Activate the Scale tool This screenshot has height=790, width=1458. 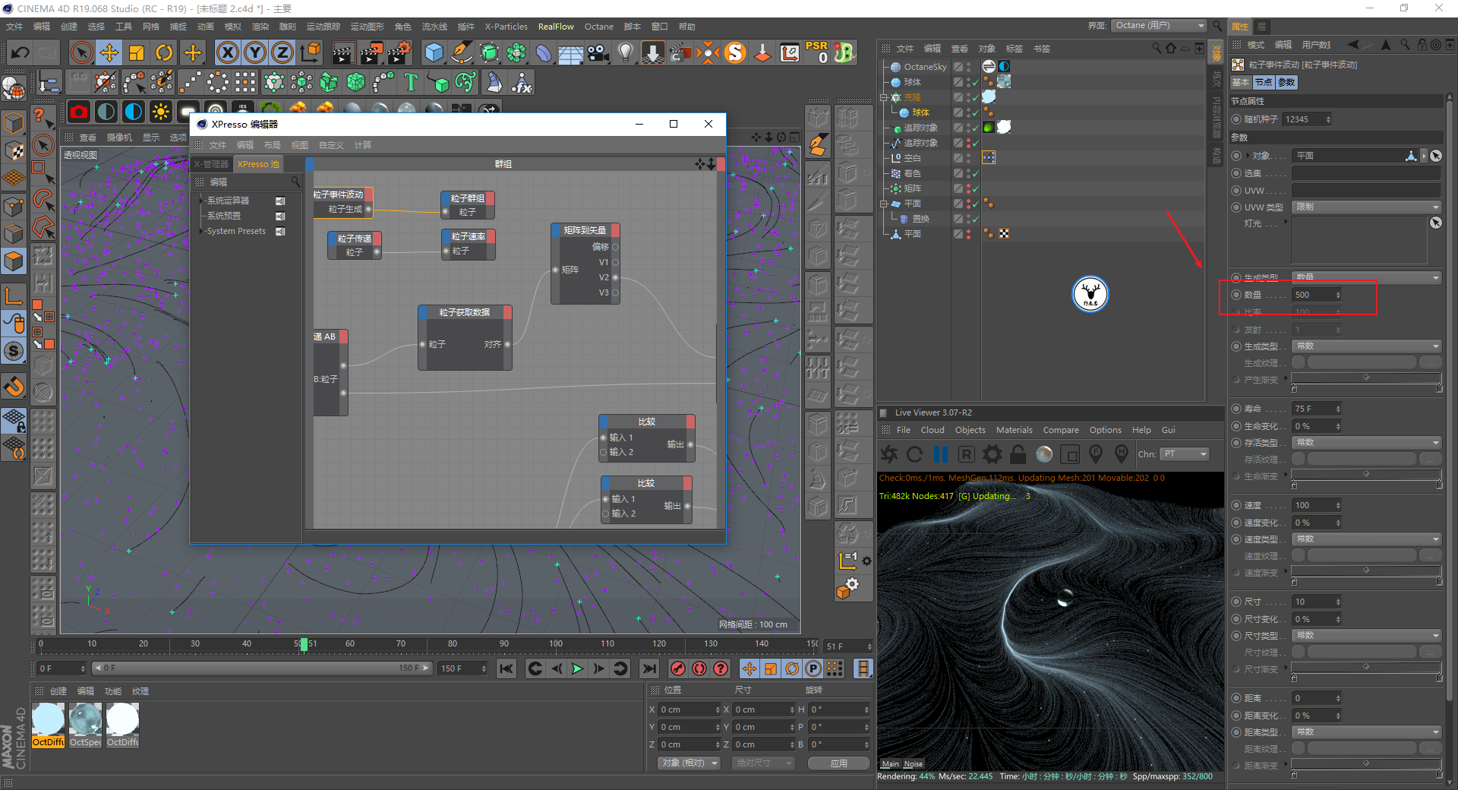coord(137,52)
